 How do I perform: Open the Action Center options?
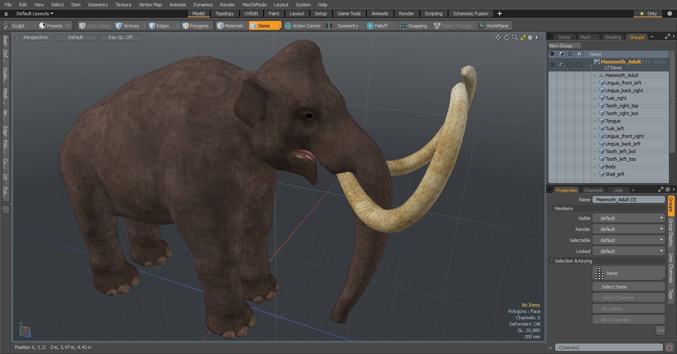303,26
